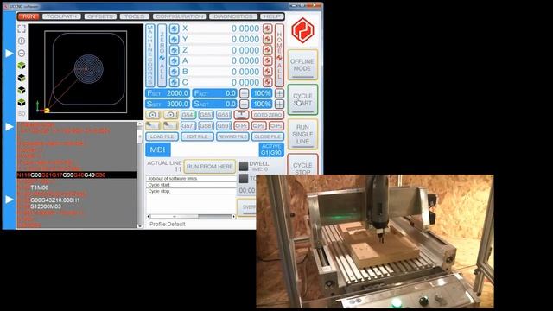Image resolution: width=553 pixels, height=311 pixels.
Task: Click the Sset 3000.0 spindle field
Action: point(168,104)
